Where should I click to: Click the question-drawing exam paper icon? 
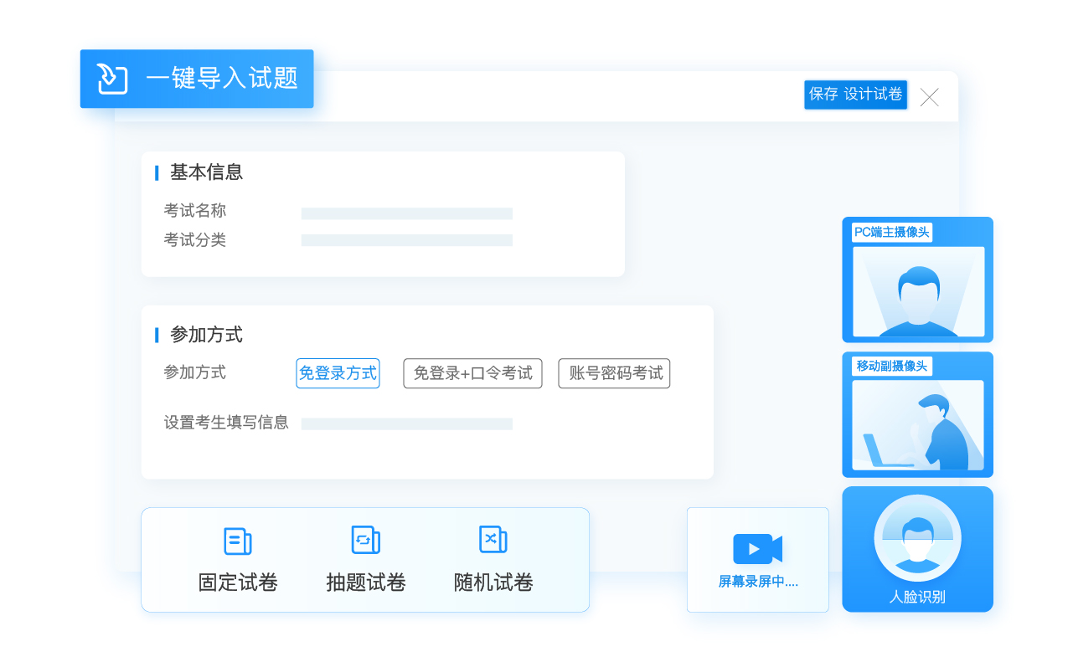(x=365, y=540)
